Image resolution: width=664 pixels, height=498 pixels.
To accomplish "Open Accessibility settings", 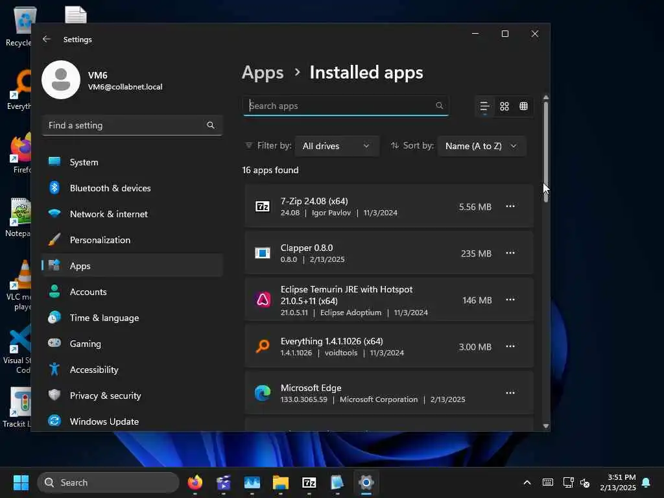I will tap(132, 369).
